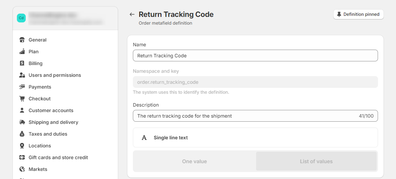Focus the Description text field

[x=244, y=116]
